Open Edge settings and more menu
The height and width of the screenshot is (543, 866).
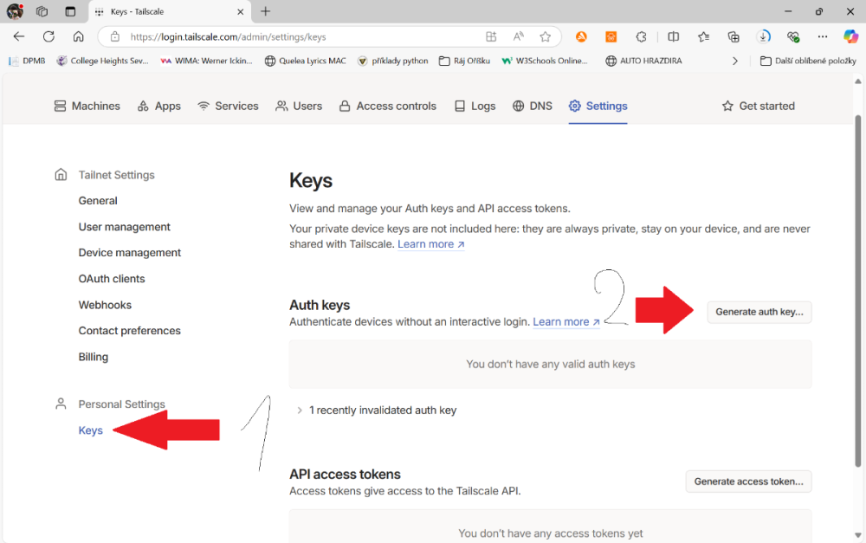pyautogui.click(x=823, y=36)
